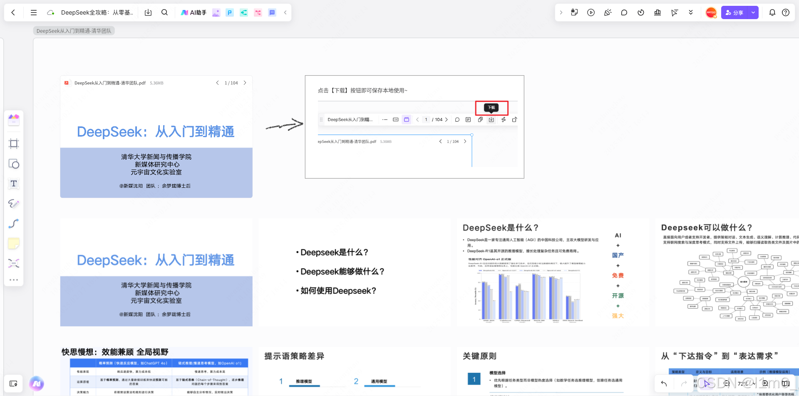Image resolution: width=799 pixels, height=396 pixels.
Task: Select the slide listing Deepseek是什么?
Action: (355, 273)
